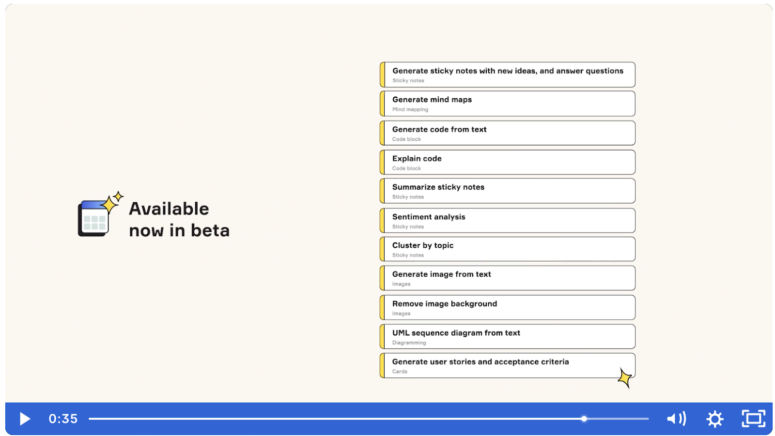Enter fullscreen mode via fullscreen icon
The width and height of the screenshot is (775, 436).
pyautogui.click(x=754, y=419)
